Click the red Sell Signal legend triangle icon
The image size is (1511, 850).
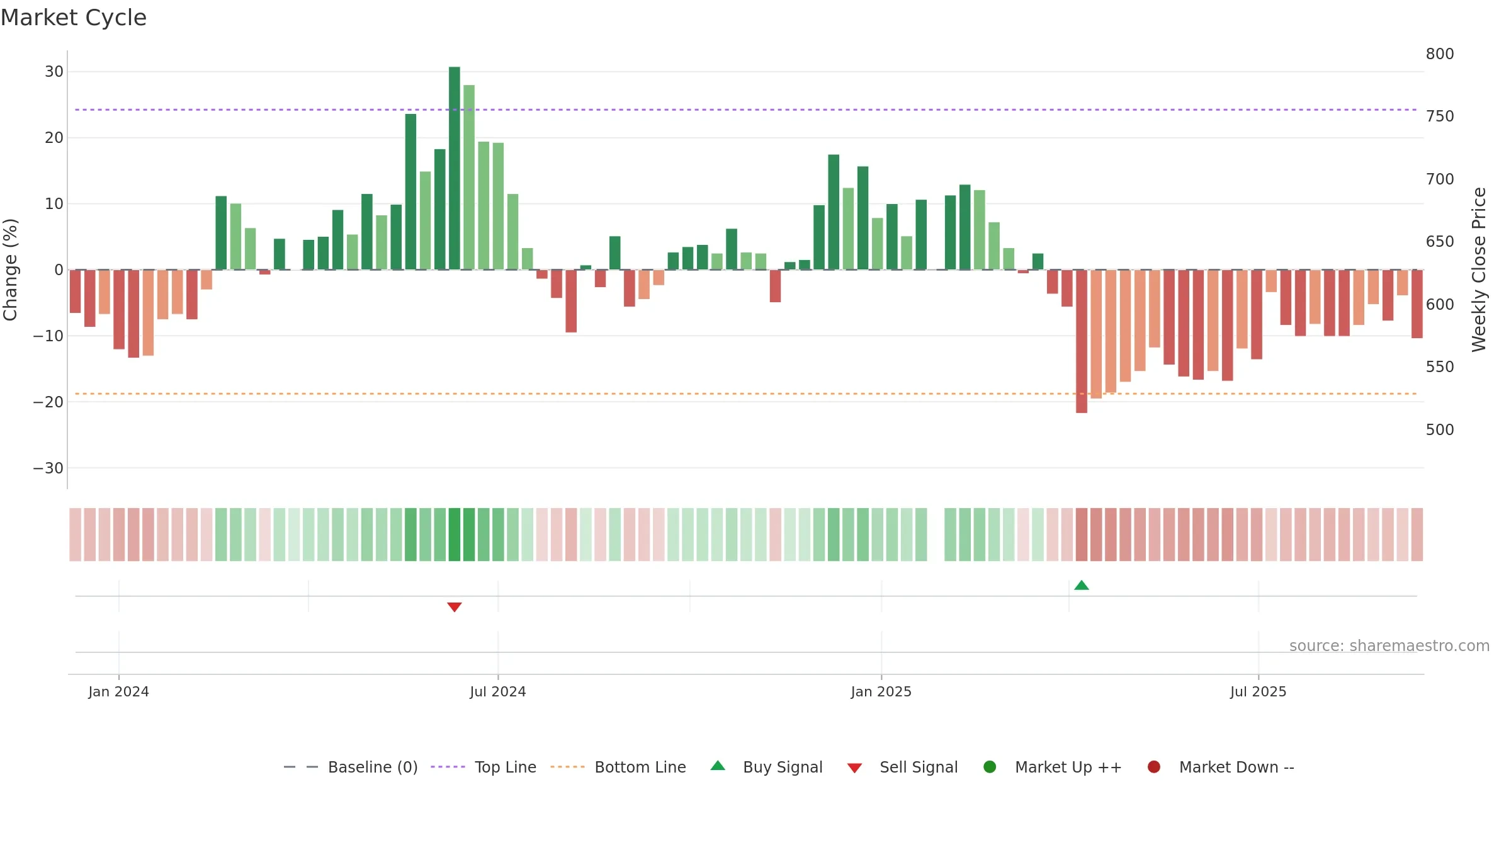[854, 768]
